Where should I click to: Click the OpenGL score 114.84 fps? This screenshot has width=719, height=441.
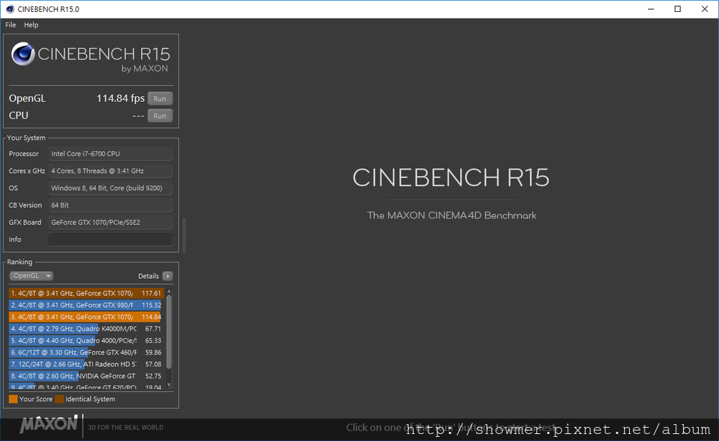coord(121,98)
